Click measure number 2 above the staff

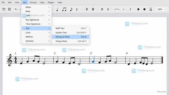pos(55,53)
